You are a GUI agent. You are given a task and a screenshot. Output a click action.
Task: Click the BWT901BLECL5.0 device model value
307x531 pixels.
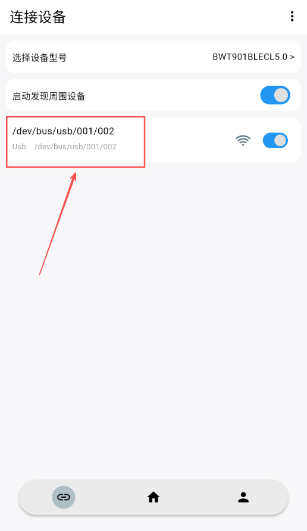click(x=250, y=57)
